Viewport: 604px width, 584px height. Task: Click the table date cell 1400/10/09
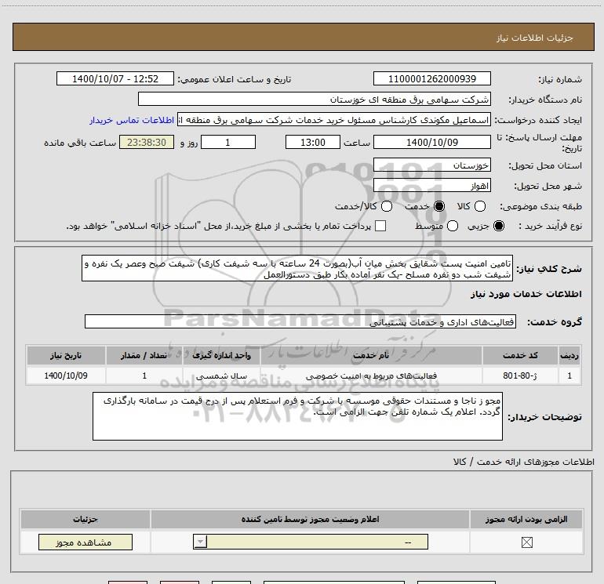[x=66, y=375]
